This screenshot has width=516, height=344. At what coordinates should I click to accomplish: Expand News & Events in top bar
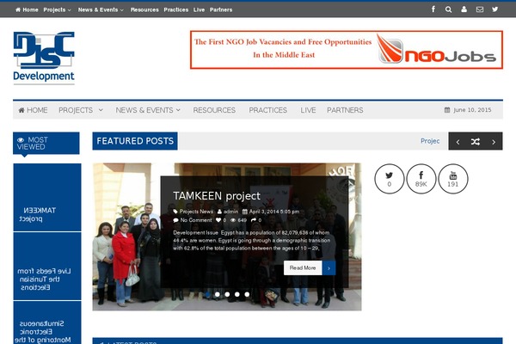pos(101,9)
